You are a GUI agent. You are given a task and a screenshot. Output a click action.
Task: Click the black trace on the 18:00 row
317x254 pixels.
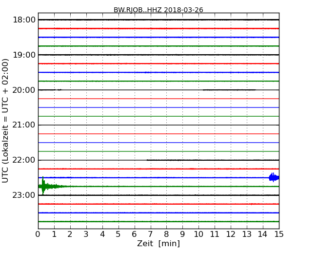click(x=158, y=20)
